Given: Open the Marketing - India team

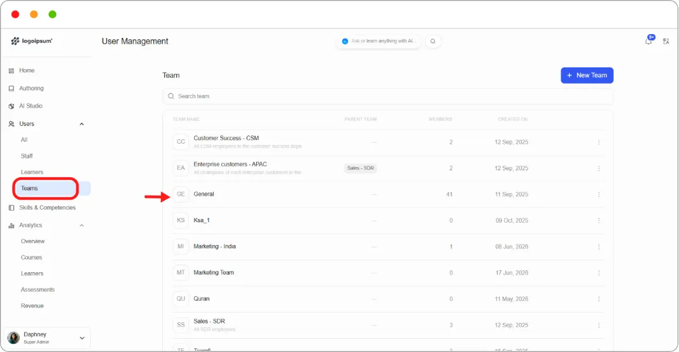Looking at the screenshot, I should [x=214, y=246].
